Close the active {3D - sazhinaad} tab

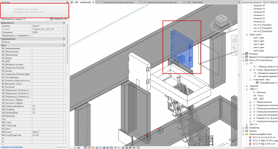(x=93, y=2)
